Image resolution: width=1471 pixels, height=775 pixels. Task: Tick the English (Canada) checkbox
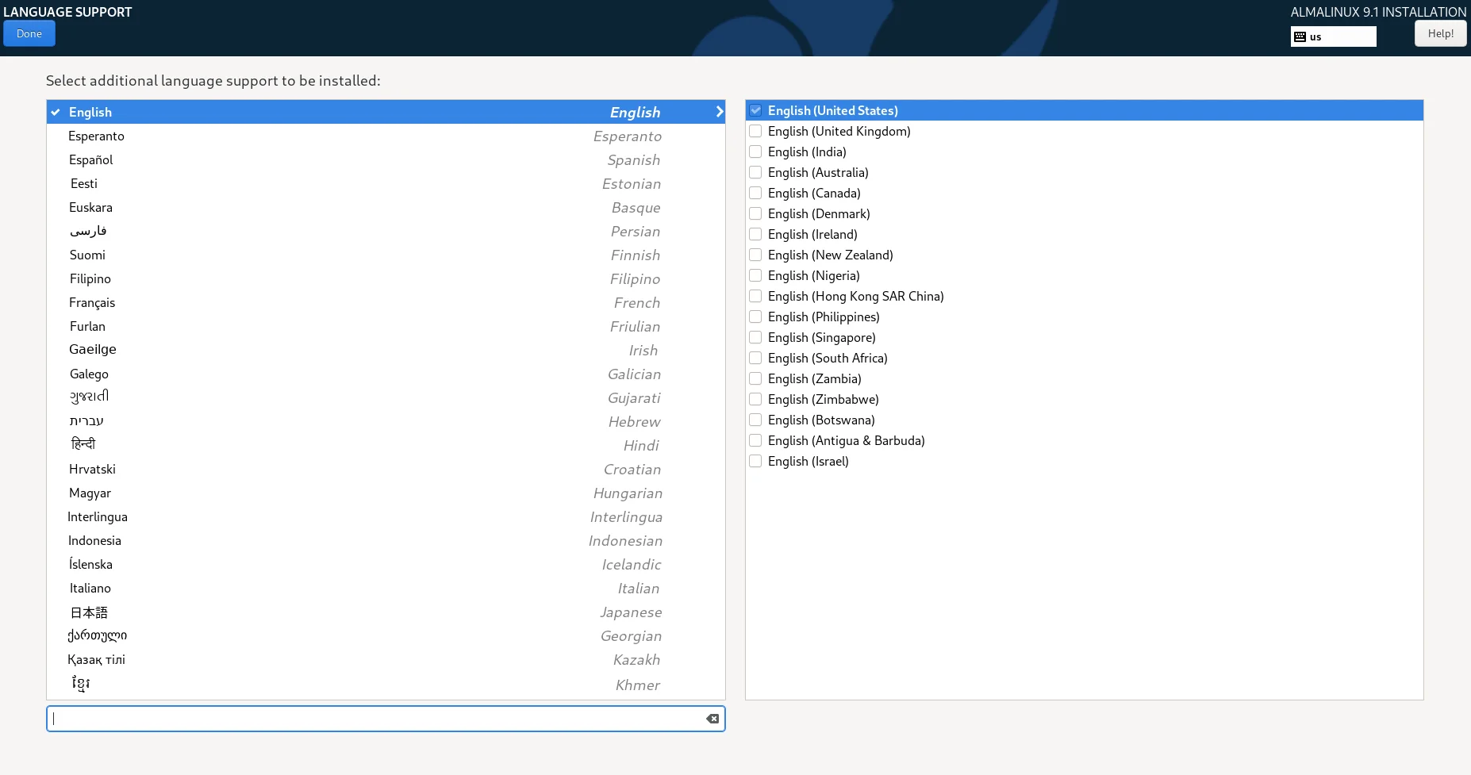tap(755, 194)
